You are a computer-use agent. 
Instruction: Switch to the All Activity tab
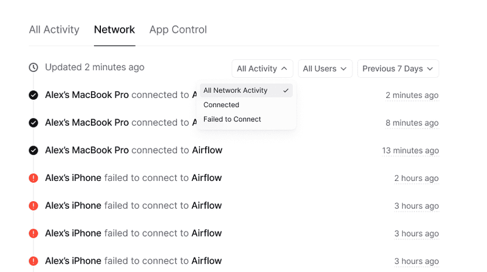click(54, 30)
